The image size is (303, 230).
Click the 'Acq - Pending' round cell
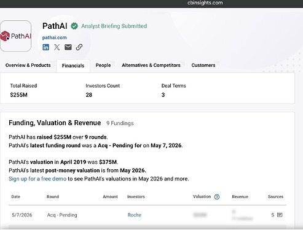62,215
